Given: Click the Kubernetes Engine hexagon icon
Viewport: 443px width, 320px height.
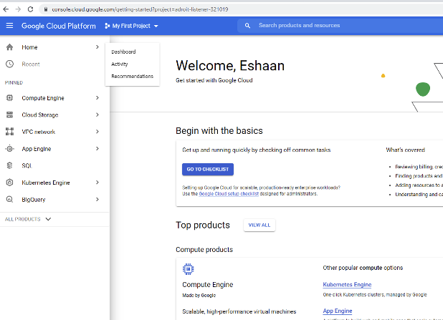Looking at the screenshot, I should point(9,183).
